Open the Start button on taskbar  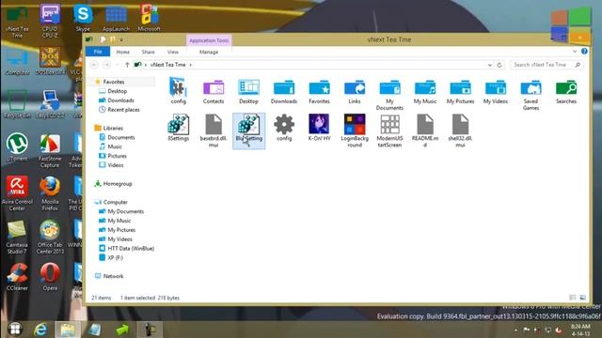15,330
